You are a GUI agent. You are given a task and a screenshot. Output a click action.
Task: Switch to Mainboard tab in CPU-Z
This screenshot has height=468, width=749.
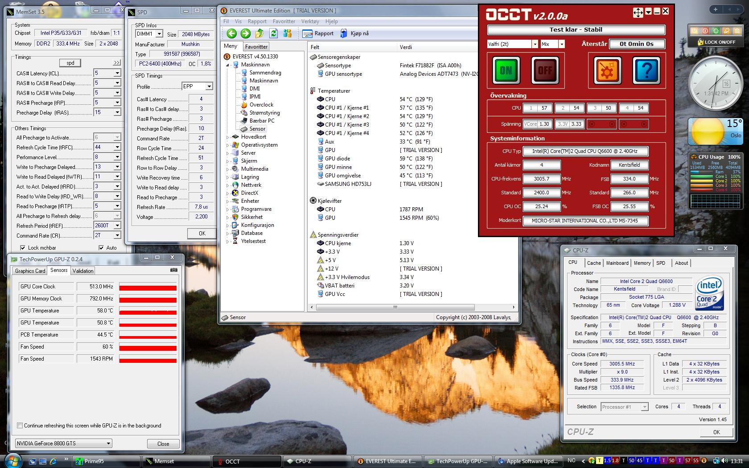[x=617, y=263]
